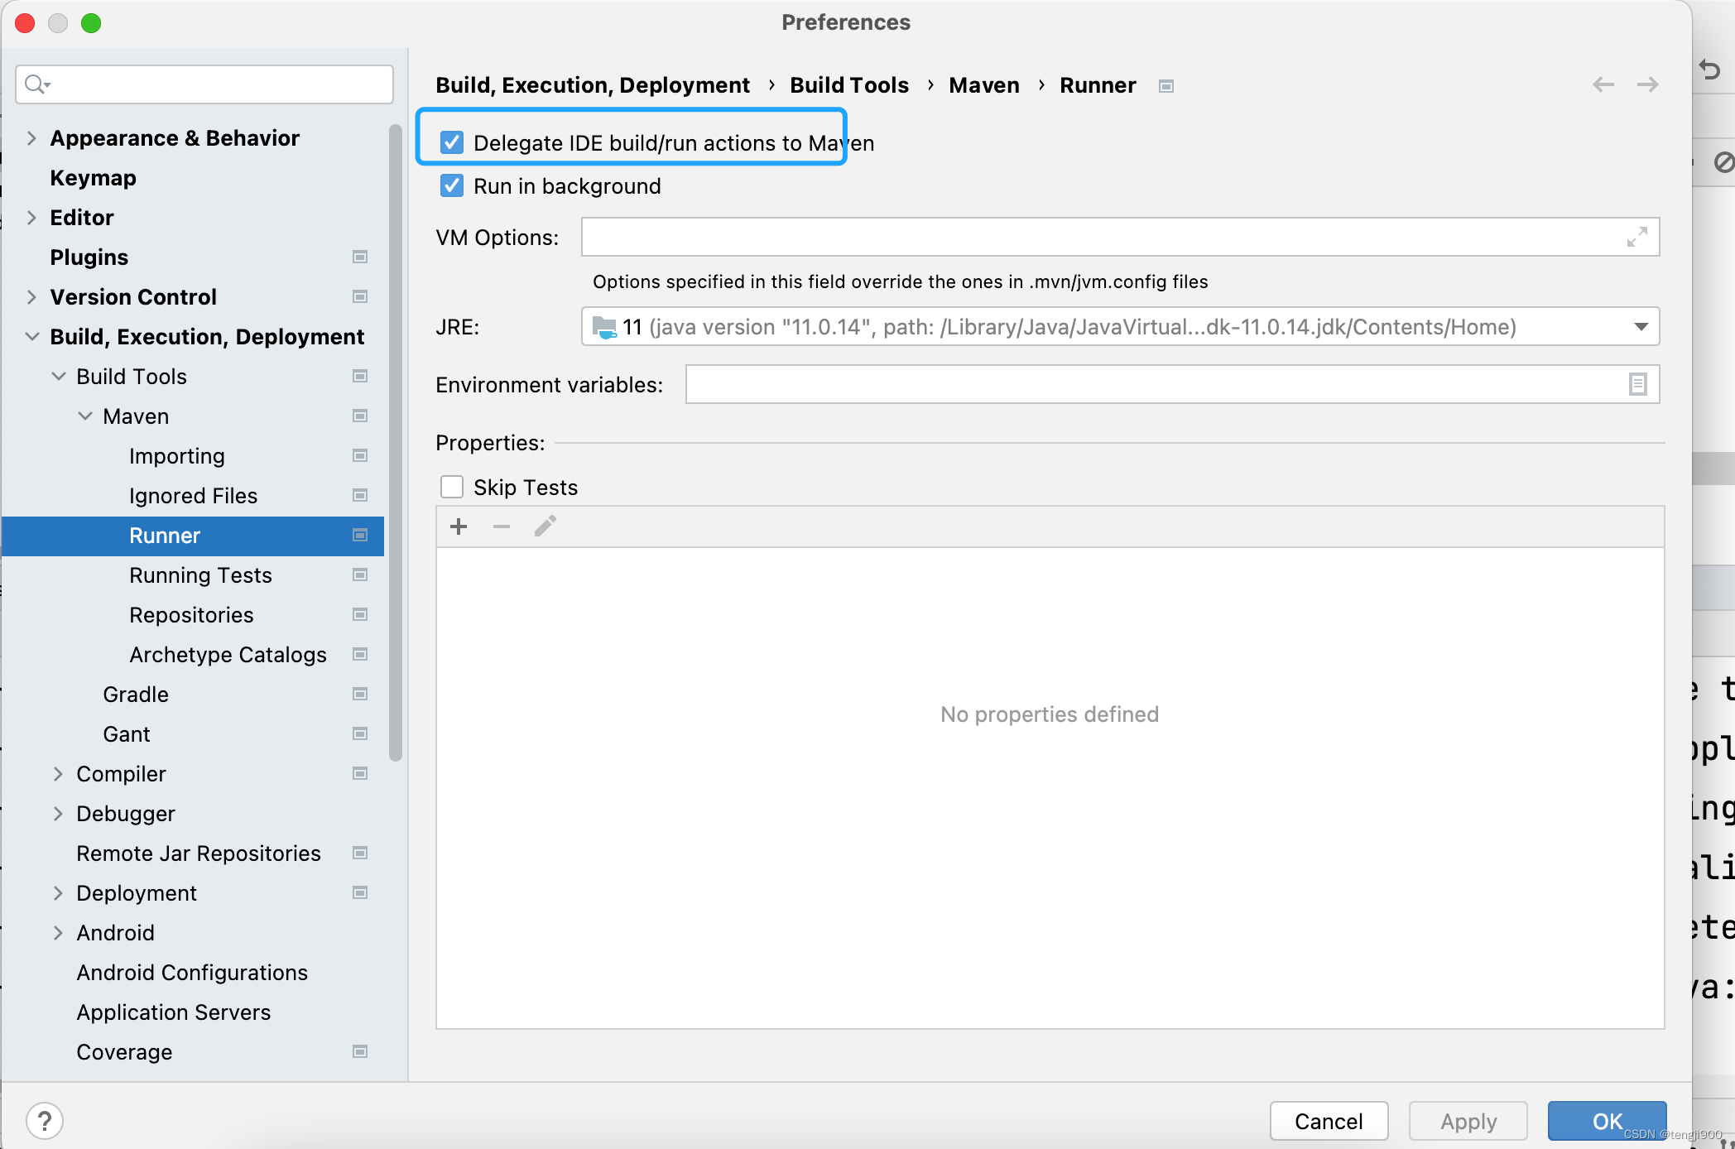The image size is (1735, 1149).
Task: Toggle Delegate IDE build/run actions to Maven
Action: [454, 142]
